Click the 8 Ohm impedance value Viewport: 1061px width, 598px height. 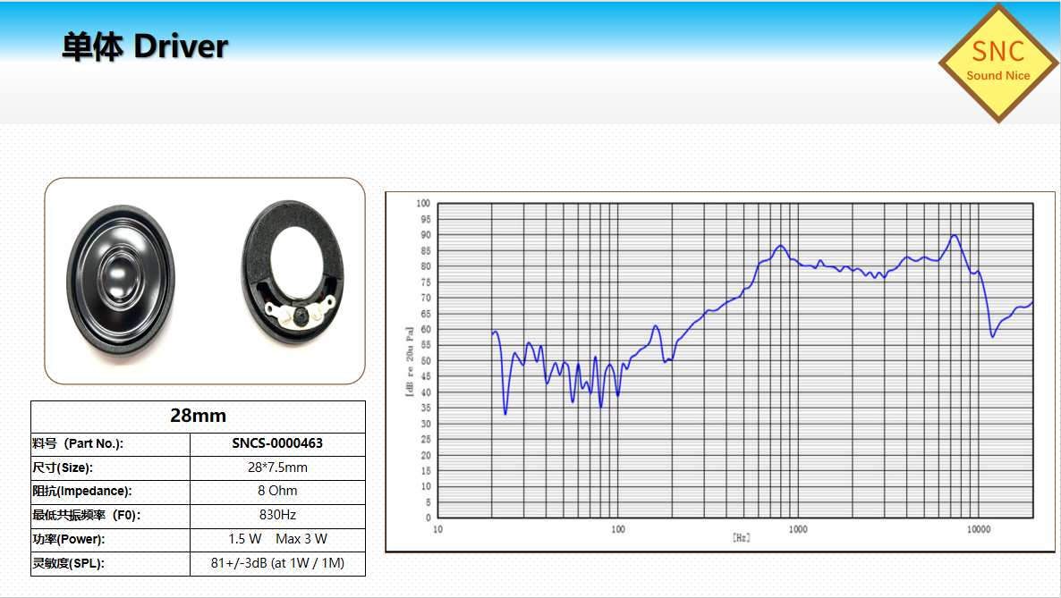(277, 491)
